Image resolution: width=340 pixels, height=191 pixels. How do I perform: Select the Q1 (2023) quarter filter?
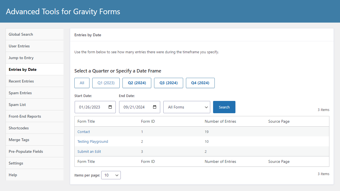[x=106, y=83]
